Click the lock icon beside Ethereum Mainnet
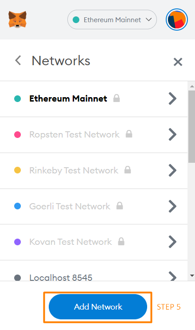 117,98
